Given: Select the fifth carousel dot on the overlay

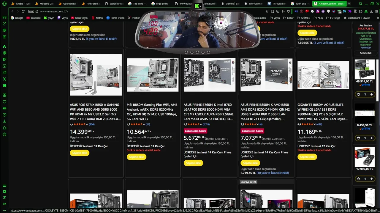Looking at the screenshot, I should pos(208,52).
